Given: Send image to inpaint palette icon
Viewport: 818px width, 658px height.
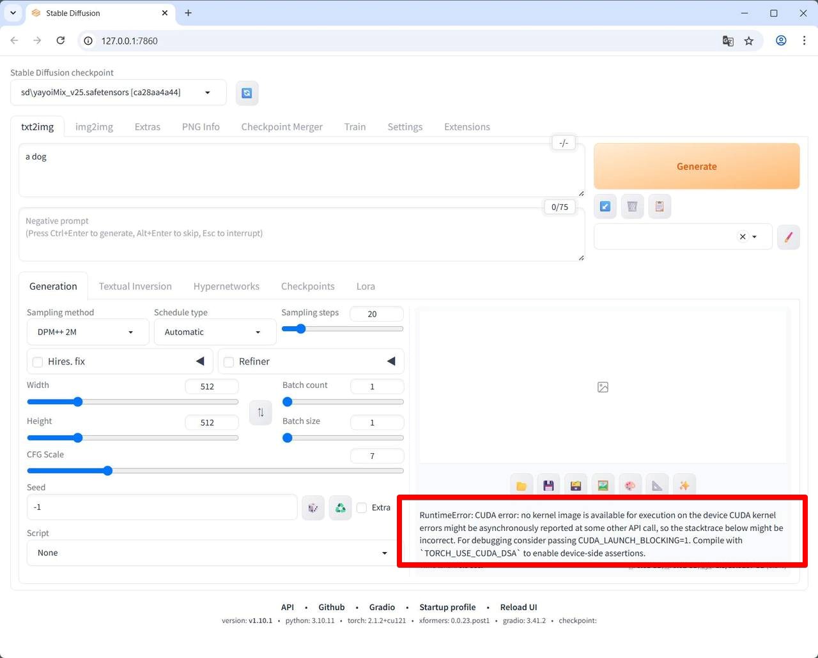Looking at the screenshot, I should click(x=630, y=486).
